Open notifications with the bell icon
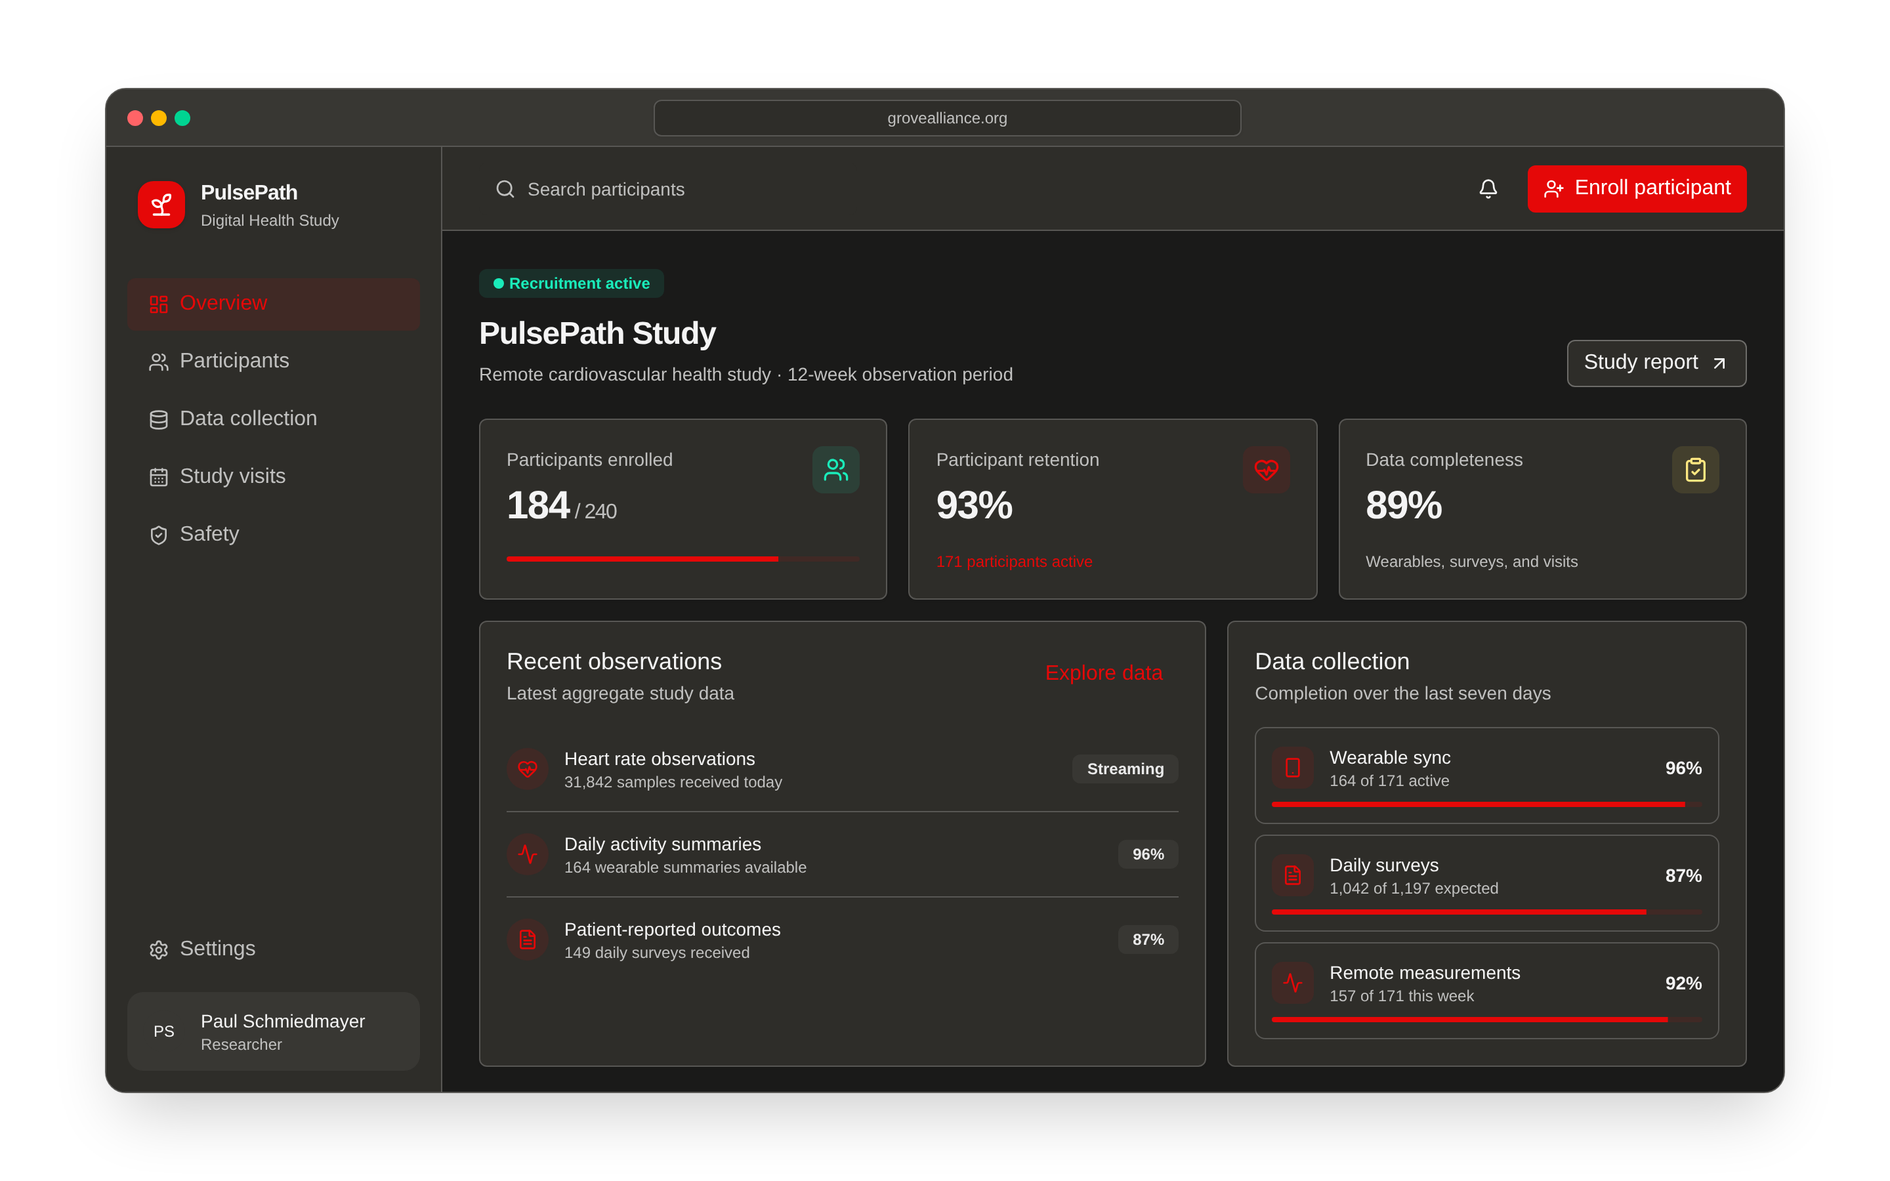 [1488, 189]
